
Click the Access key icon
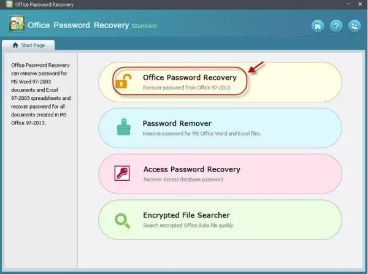pos(122,173)
